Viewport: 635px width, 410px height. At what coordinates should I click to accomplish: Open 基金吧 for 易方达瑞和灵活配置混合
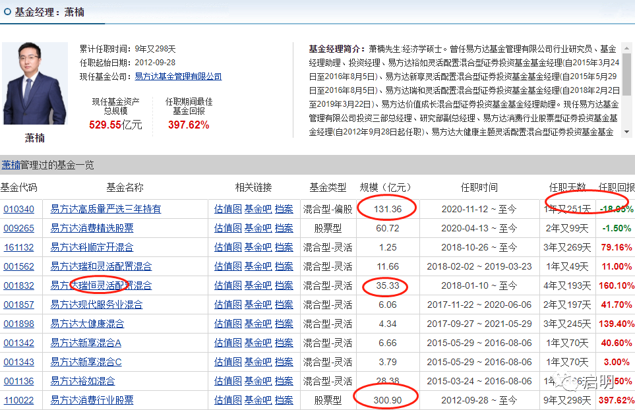tap(258, 266)
